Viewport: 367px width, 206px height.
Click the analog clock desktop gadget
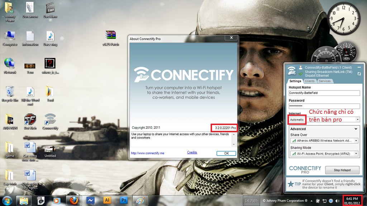tap(343, 19)
